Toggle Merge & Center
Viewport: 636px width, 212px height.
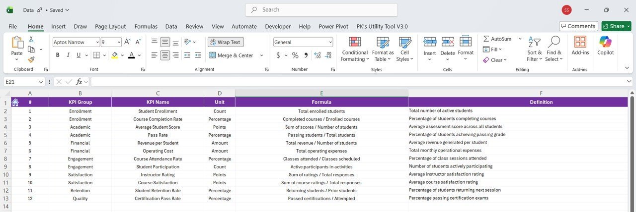click(x=232, y=55)
